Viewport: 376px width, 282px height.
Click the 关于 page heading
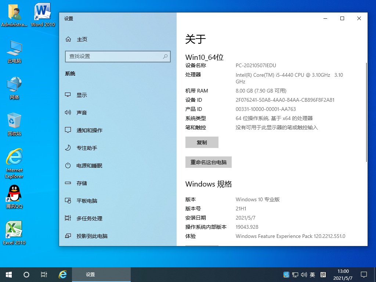(195, 39)
